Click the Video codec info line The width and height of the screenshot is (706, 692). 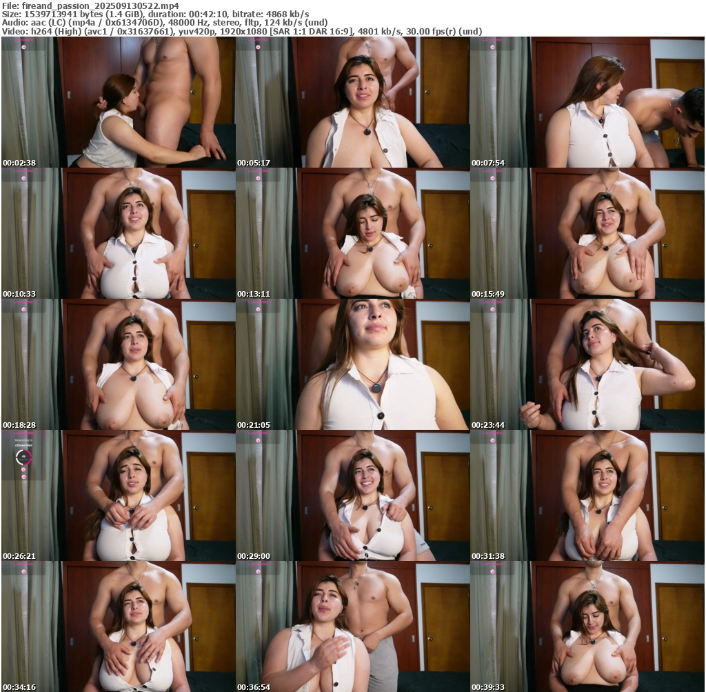241,32
